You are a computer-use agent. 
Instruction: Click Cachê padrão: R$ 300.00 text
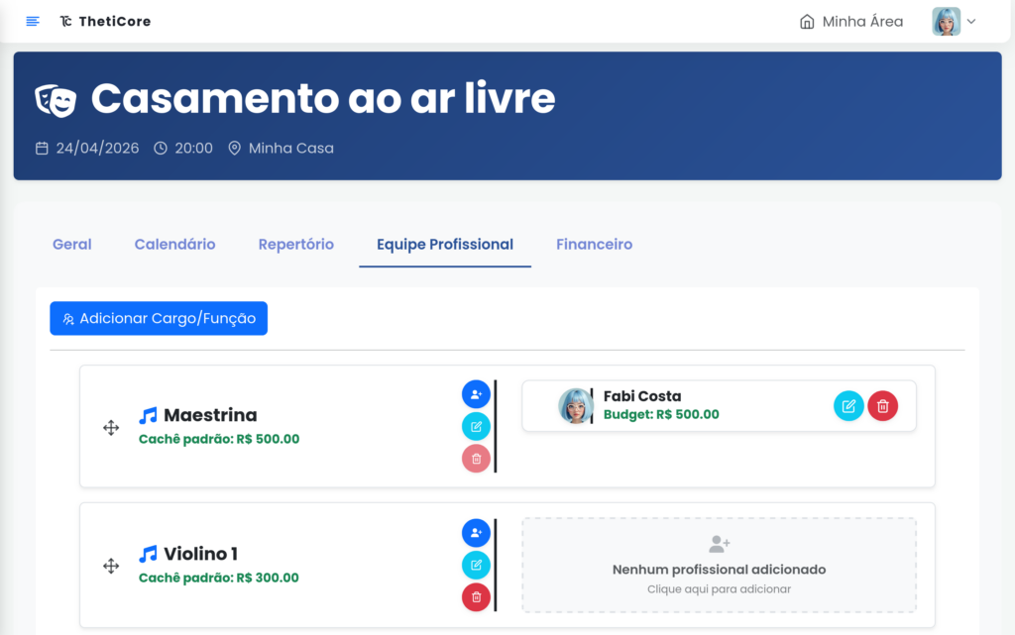click(x=219, y=578)
